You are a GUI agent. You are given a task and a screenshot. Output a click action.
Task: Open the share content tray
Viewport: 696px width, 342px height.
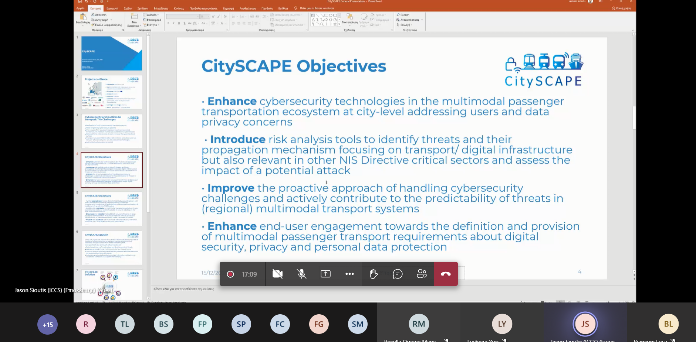325,274
